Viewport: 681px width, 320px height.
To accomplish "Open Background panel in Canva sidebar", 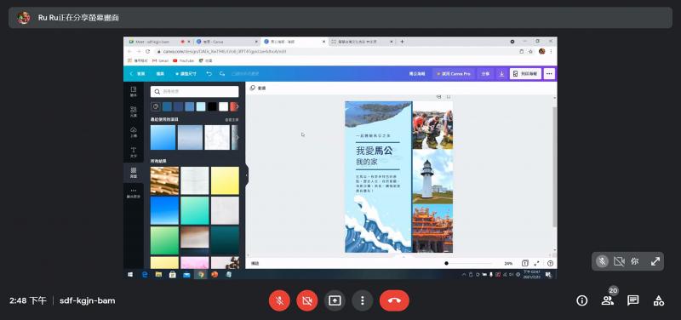I will click(x=134, y=173).
